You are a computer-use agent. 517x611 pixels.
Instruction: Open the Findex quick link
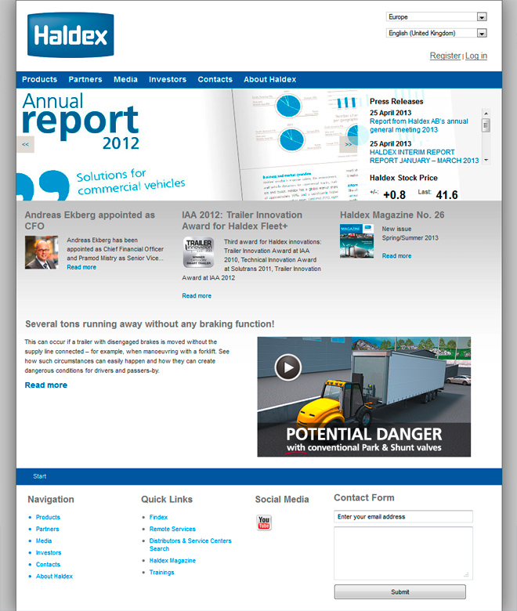[158, 517]
